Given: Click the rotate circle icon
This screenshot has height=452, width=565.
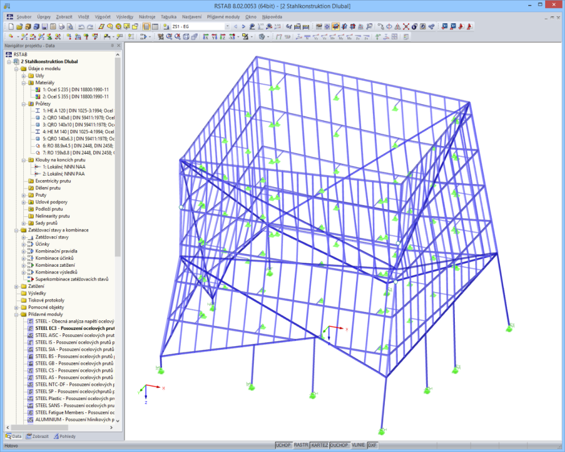Looking at the screenshot, I should (389, 27).
